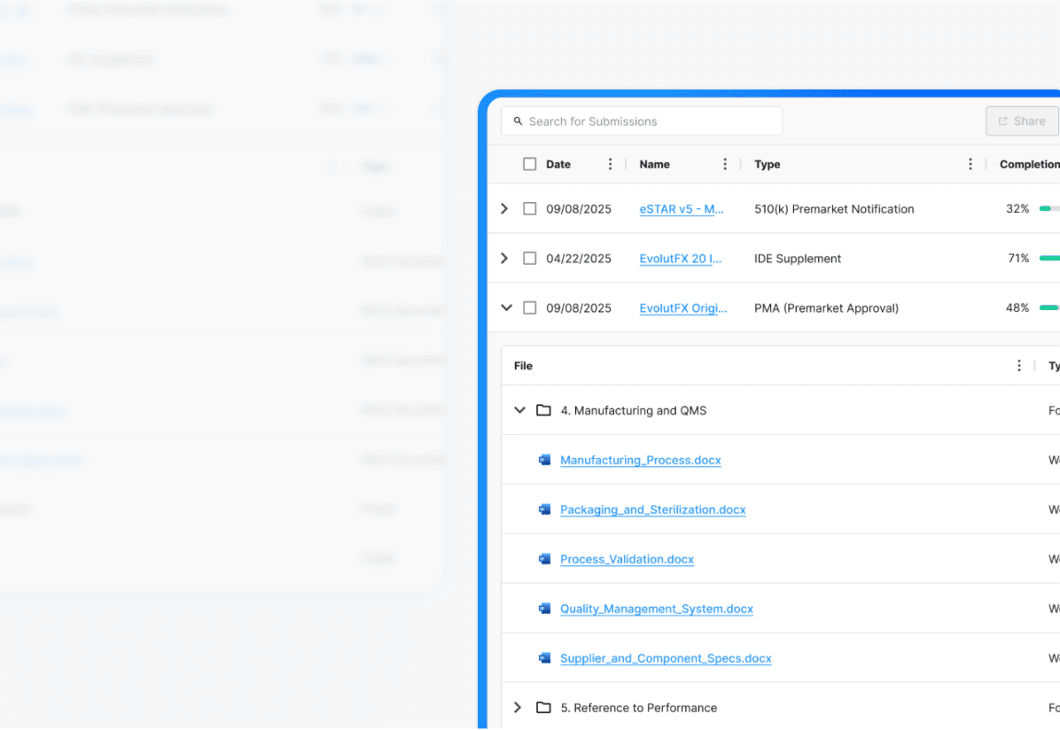Click the PMA (Premarket Approval) type cell
The image size is (1060, 730).
click(826, 307)
